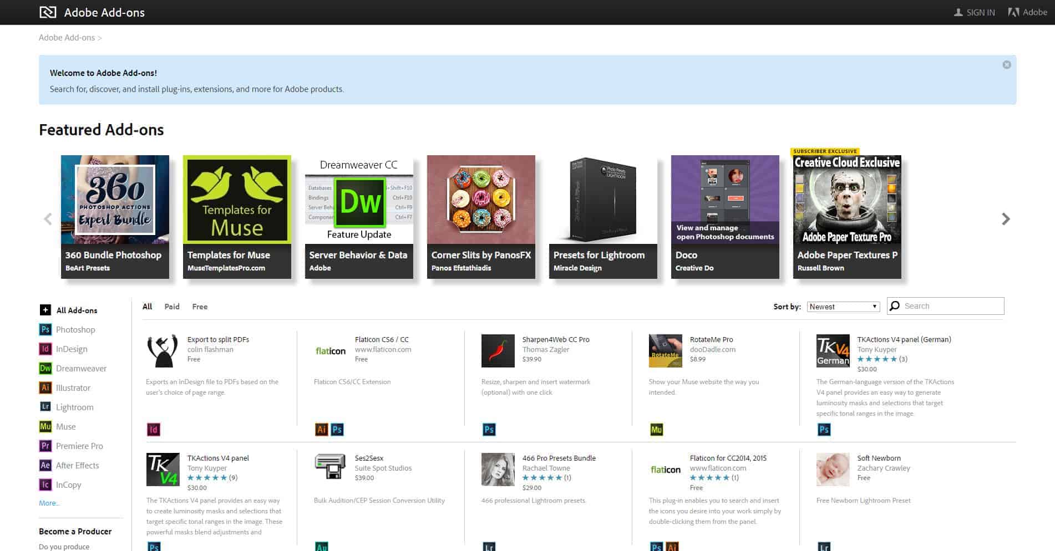The width and height of the screenshot is (1055, 551).
Task: Show next featured add-ons with right arrow
Action: coord(1006,219)
